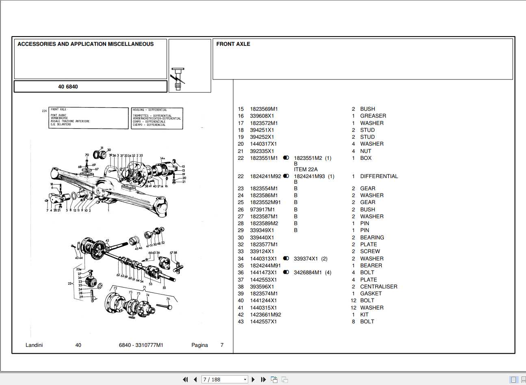Select replacement part 1823551M2 (1)
The height and width of the screenshot is (385, 526).
point(313,158)
